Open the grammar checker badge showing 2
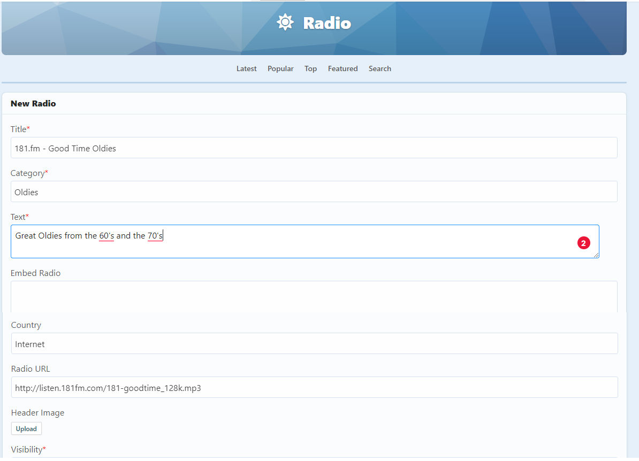 [583, 243]
